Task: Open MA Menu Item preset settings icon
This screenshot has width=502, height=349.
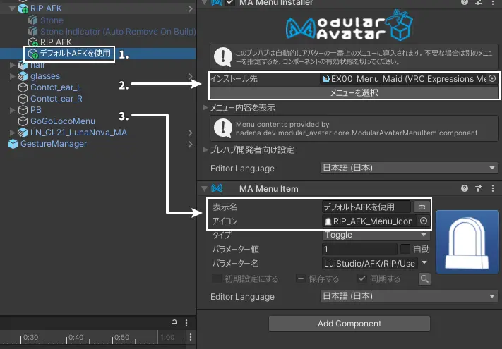Action: coord(479,188)
